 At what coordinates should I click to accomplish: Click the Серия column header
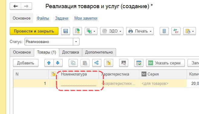pos(163,74)
